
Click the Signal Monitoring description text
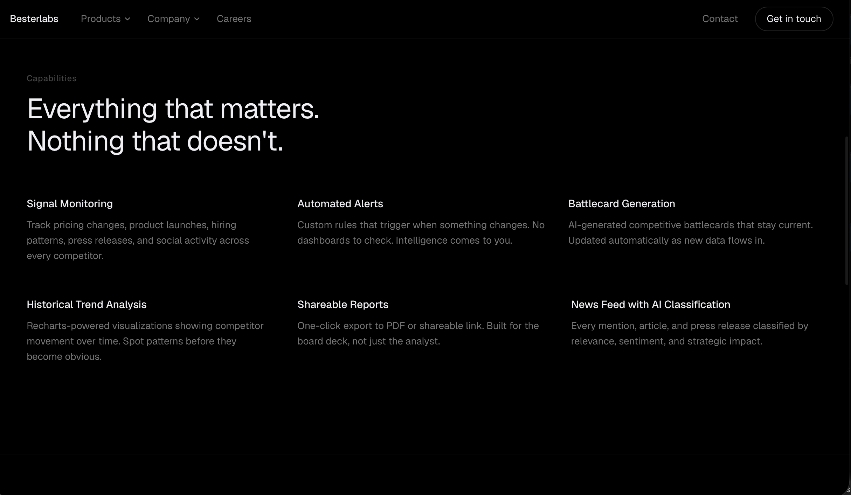[x=138, y=240]
